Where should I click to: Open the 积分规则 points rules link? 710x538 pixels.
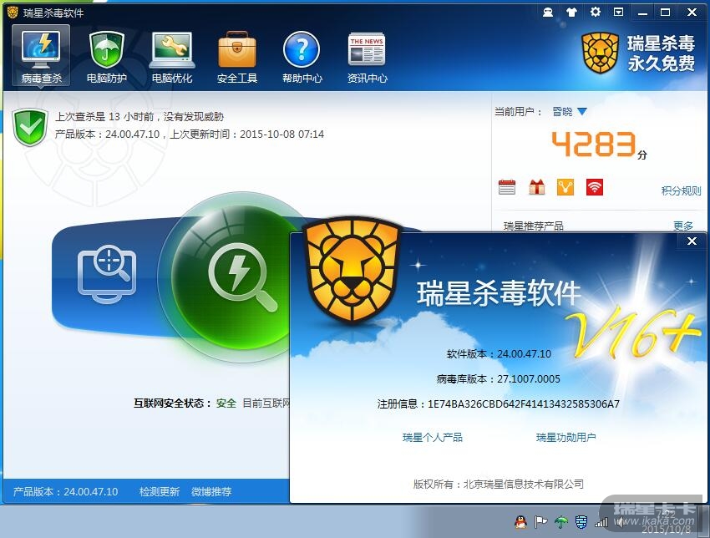pyautogui.click(x=681, y=191)
